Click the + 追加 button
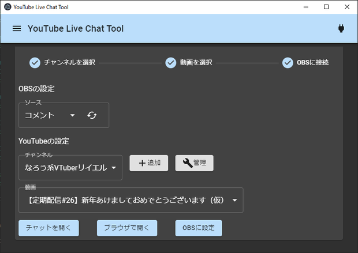 pos(149,163)
